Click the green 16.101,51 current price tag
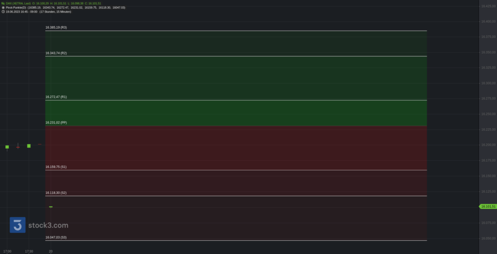The width and height of the screenshot is (497, 254). click(488, 206)
